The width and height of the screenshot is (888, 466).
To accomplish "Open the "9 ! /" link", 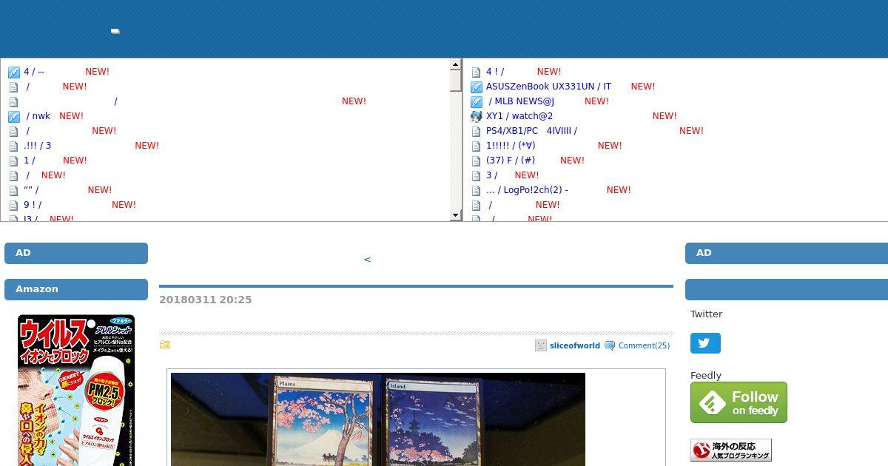I will [x=33, y=205].
